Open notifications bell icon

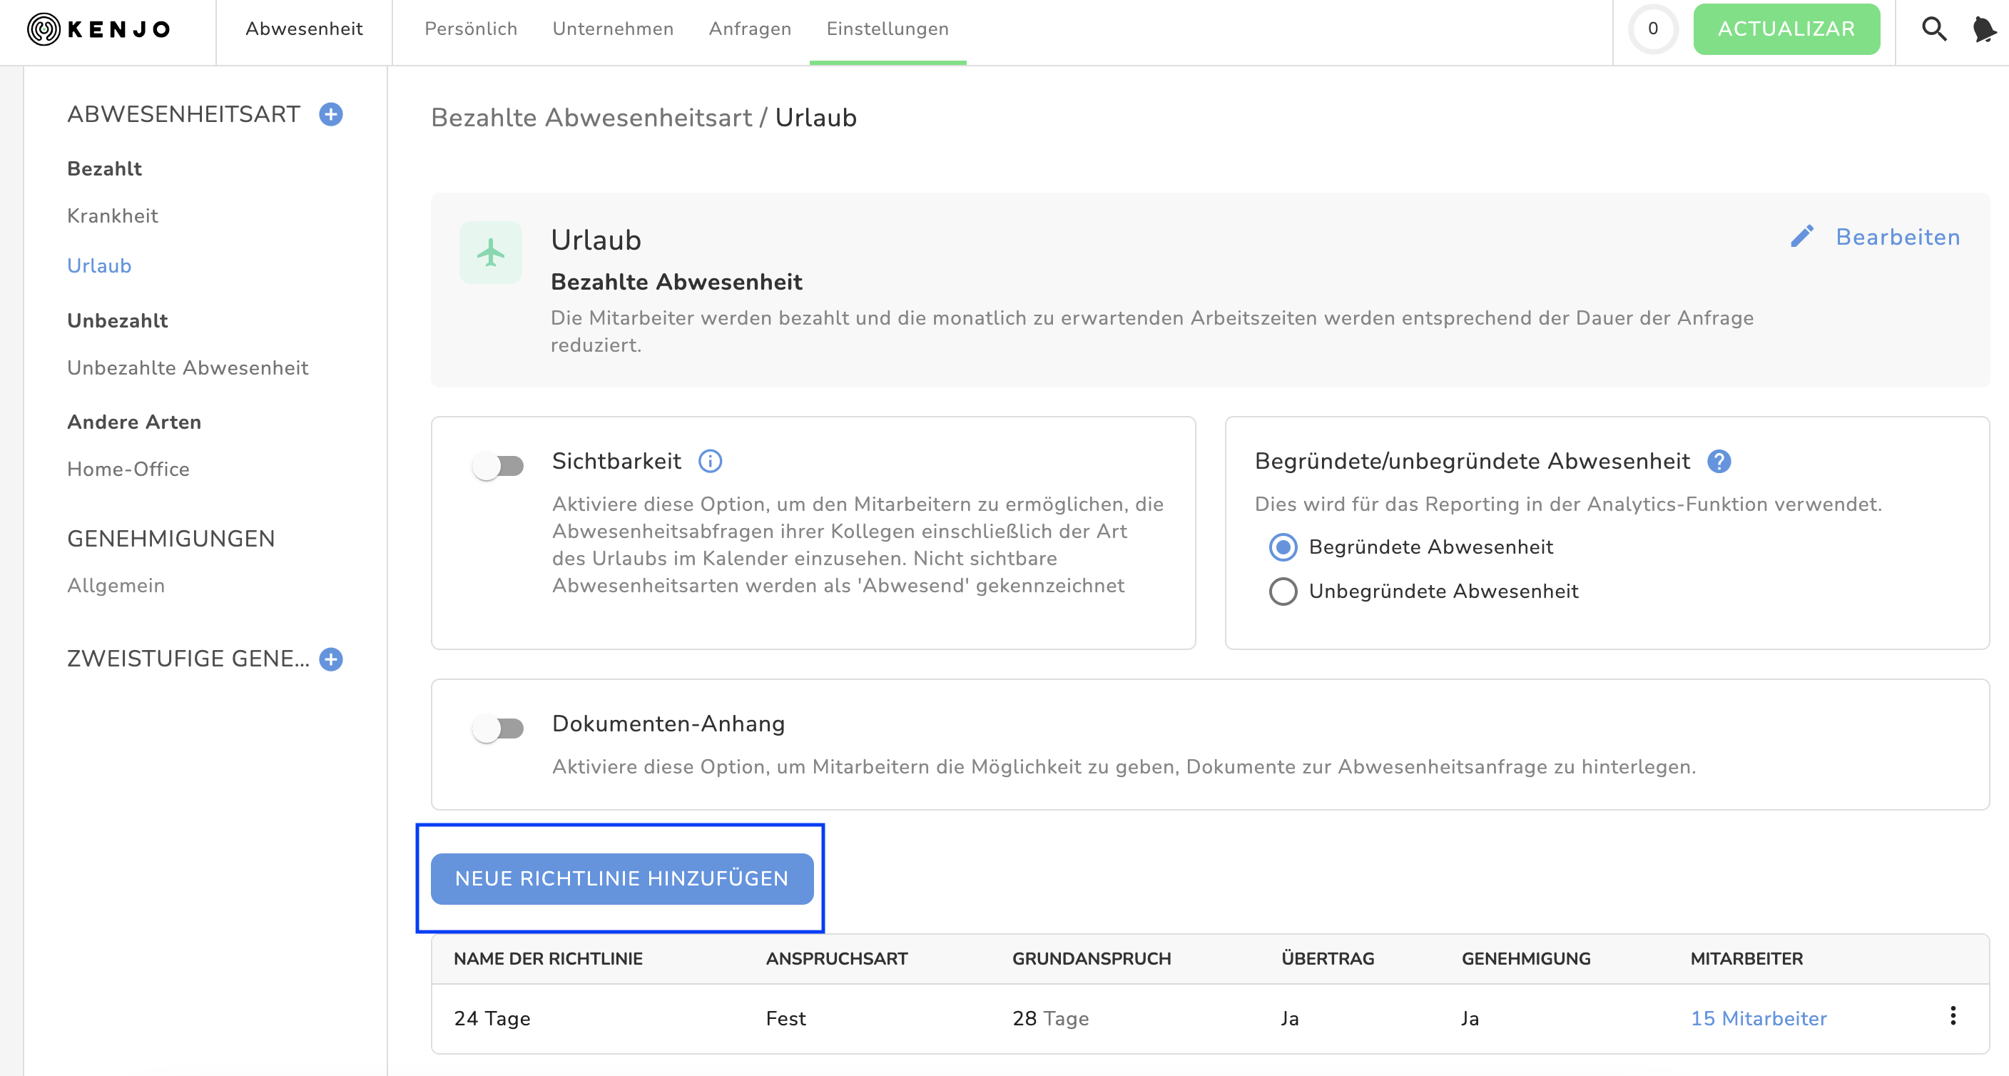(1983, 30)
